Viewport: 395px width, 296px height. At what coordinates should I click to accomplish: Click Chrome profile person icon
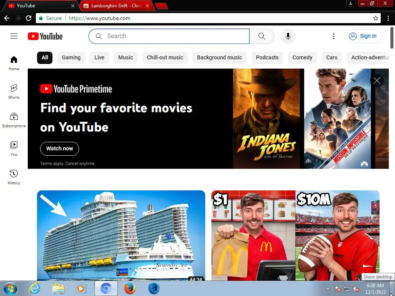tap(351, 3)
